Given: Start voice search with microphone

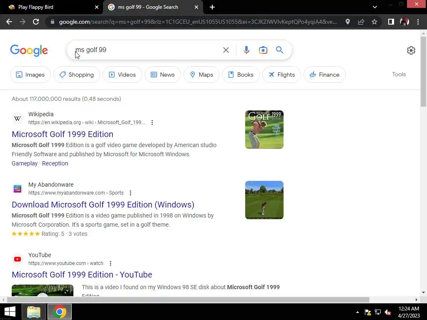Looking at the screenshot, I should tap(246, 50).
